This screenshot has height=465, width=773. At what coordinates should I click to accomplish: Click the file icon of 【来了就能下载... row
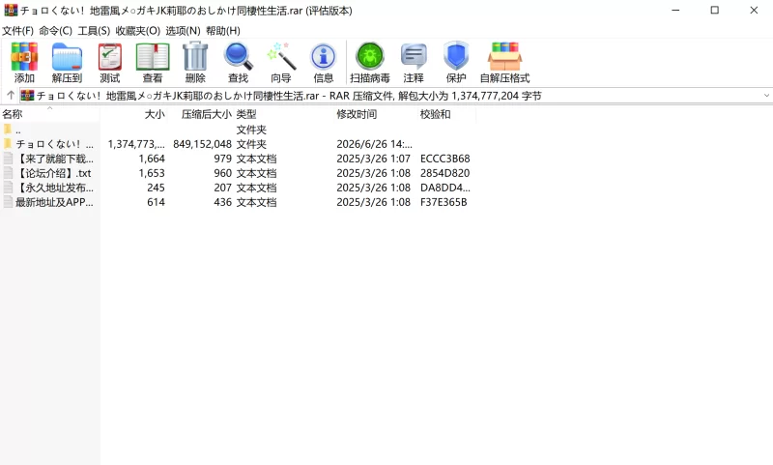(8, 159)
